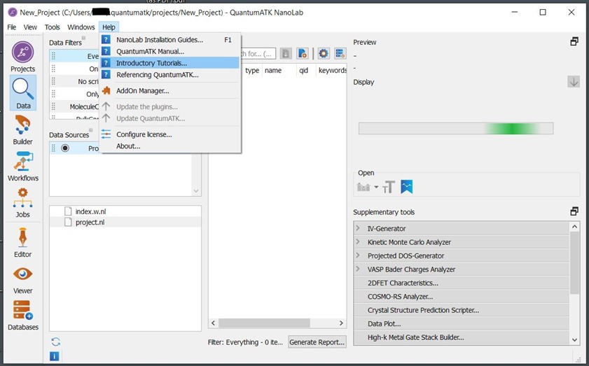Select the Project data source radio button
This screenshot has height=366, width=589.
coord(65,148)
